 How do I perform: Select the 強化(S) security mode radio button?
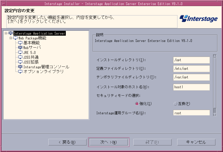coord(137,104)
